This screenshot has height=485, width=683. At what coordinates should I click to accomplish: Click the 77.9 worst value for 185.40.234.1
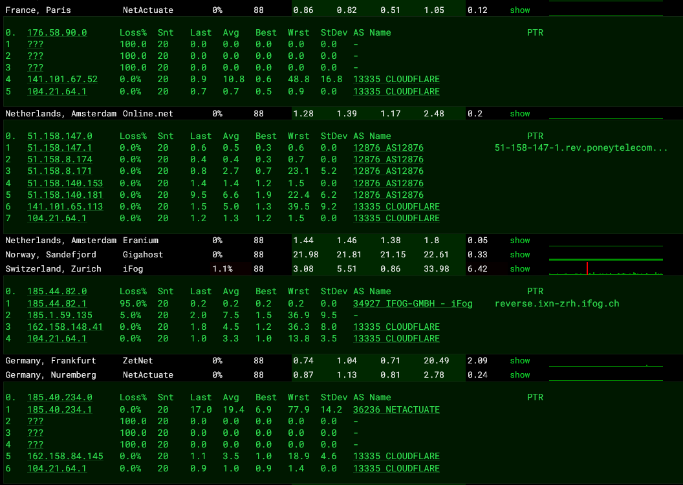point(298,410)
